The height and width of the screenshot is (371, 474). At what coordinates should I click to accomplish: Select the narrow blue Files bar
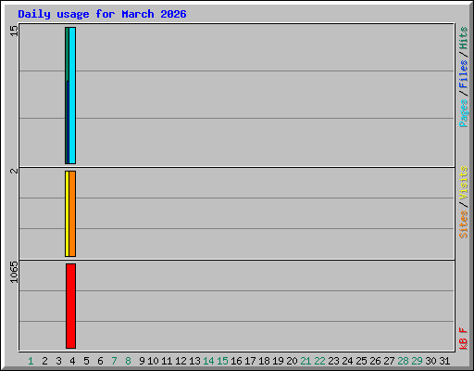click(x=68, y=122)
